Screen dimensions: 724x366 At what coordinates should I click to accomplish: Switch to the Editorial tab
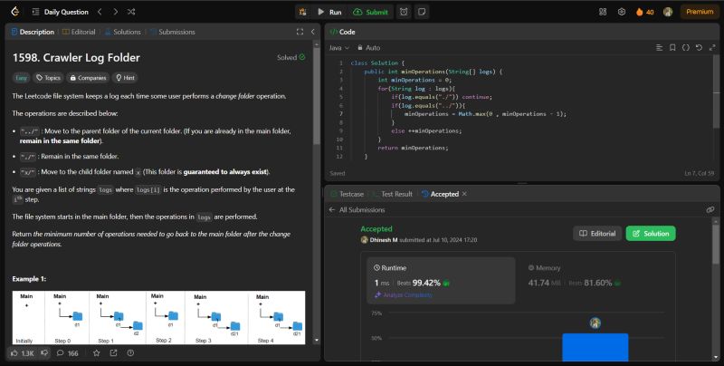point(84,32)
